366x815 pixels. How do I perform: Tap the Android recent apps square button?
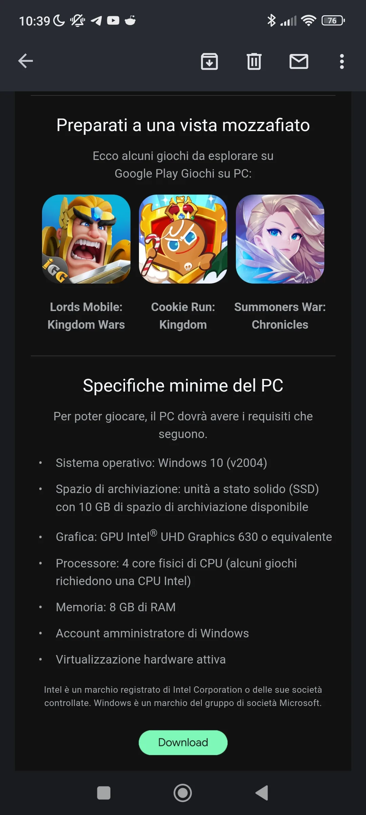(104, 793)
